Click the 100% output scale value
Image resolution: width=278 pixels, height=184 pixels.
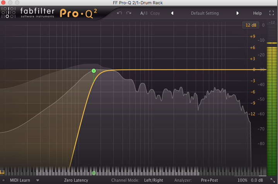[242, 180]
